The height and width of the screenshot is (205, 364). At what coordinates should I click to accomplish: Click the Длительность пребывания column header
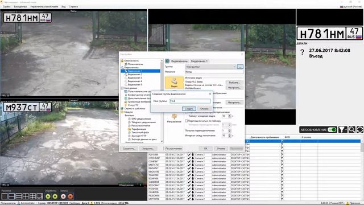pyautogui.click(x=264, y=137)
